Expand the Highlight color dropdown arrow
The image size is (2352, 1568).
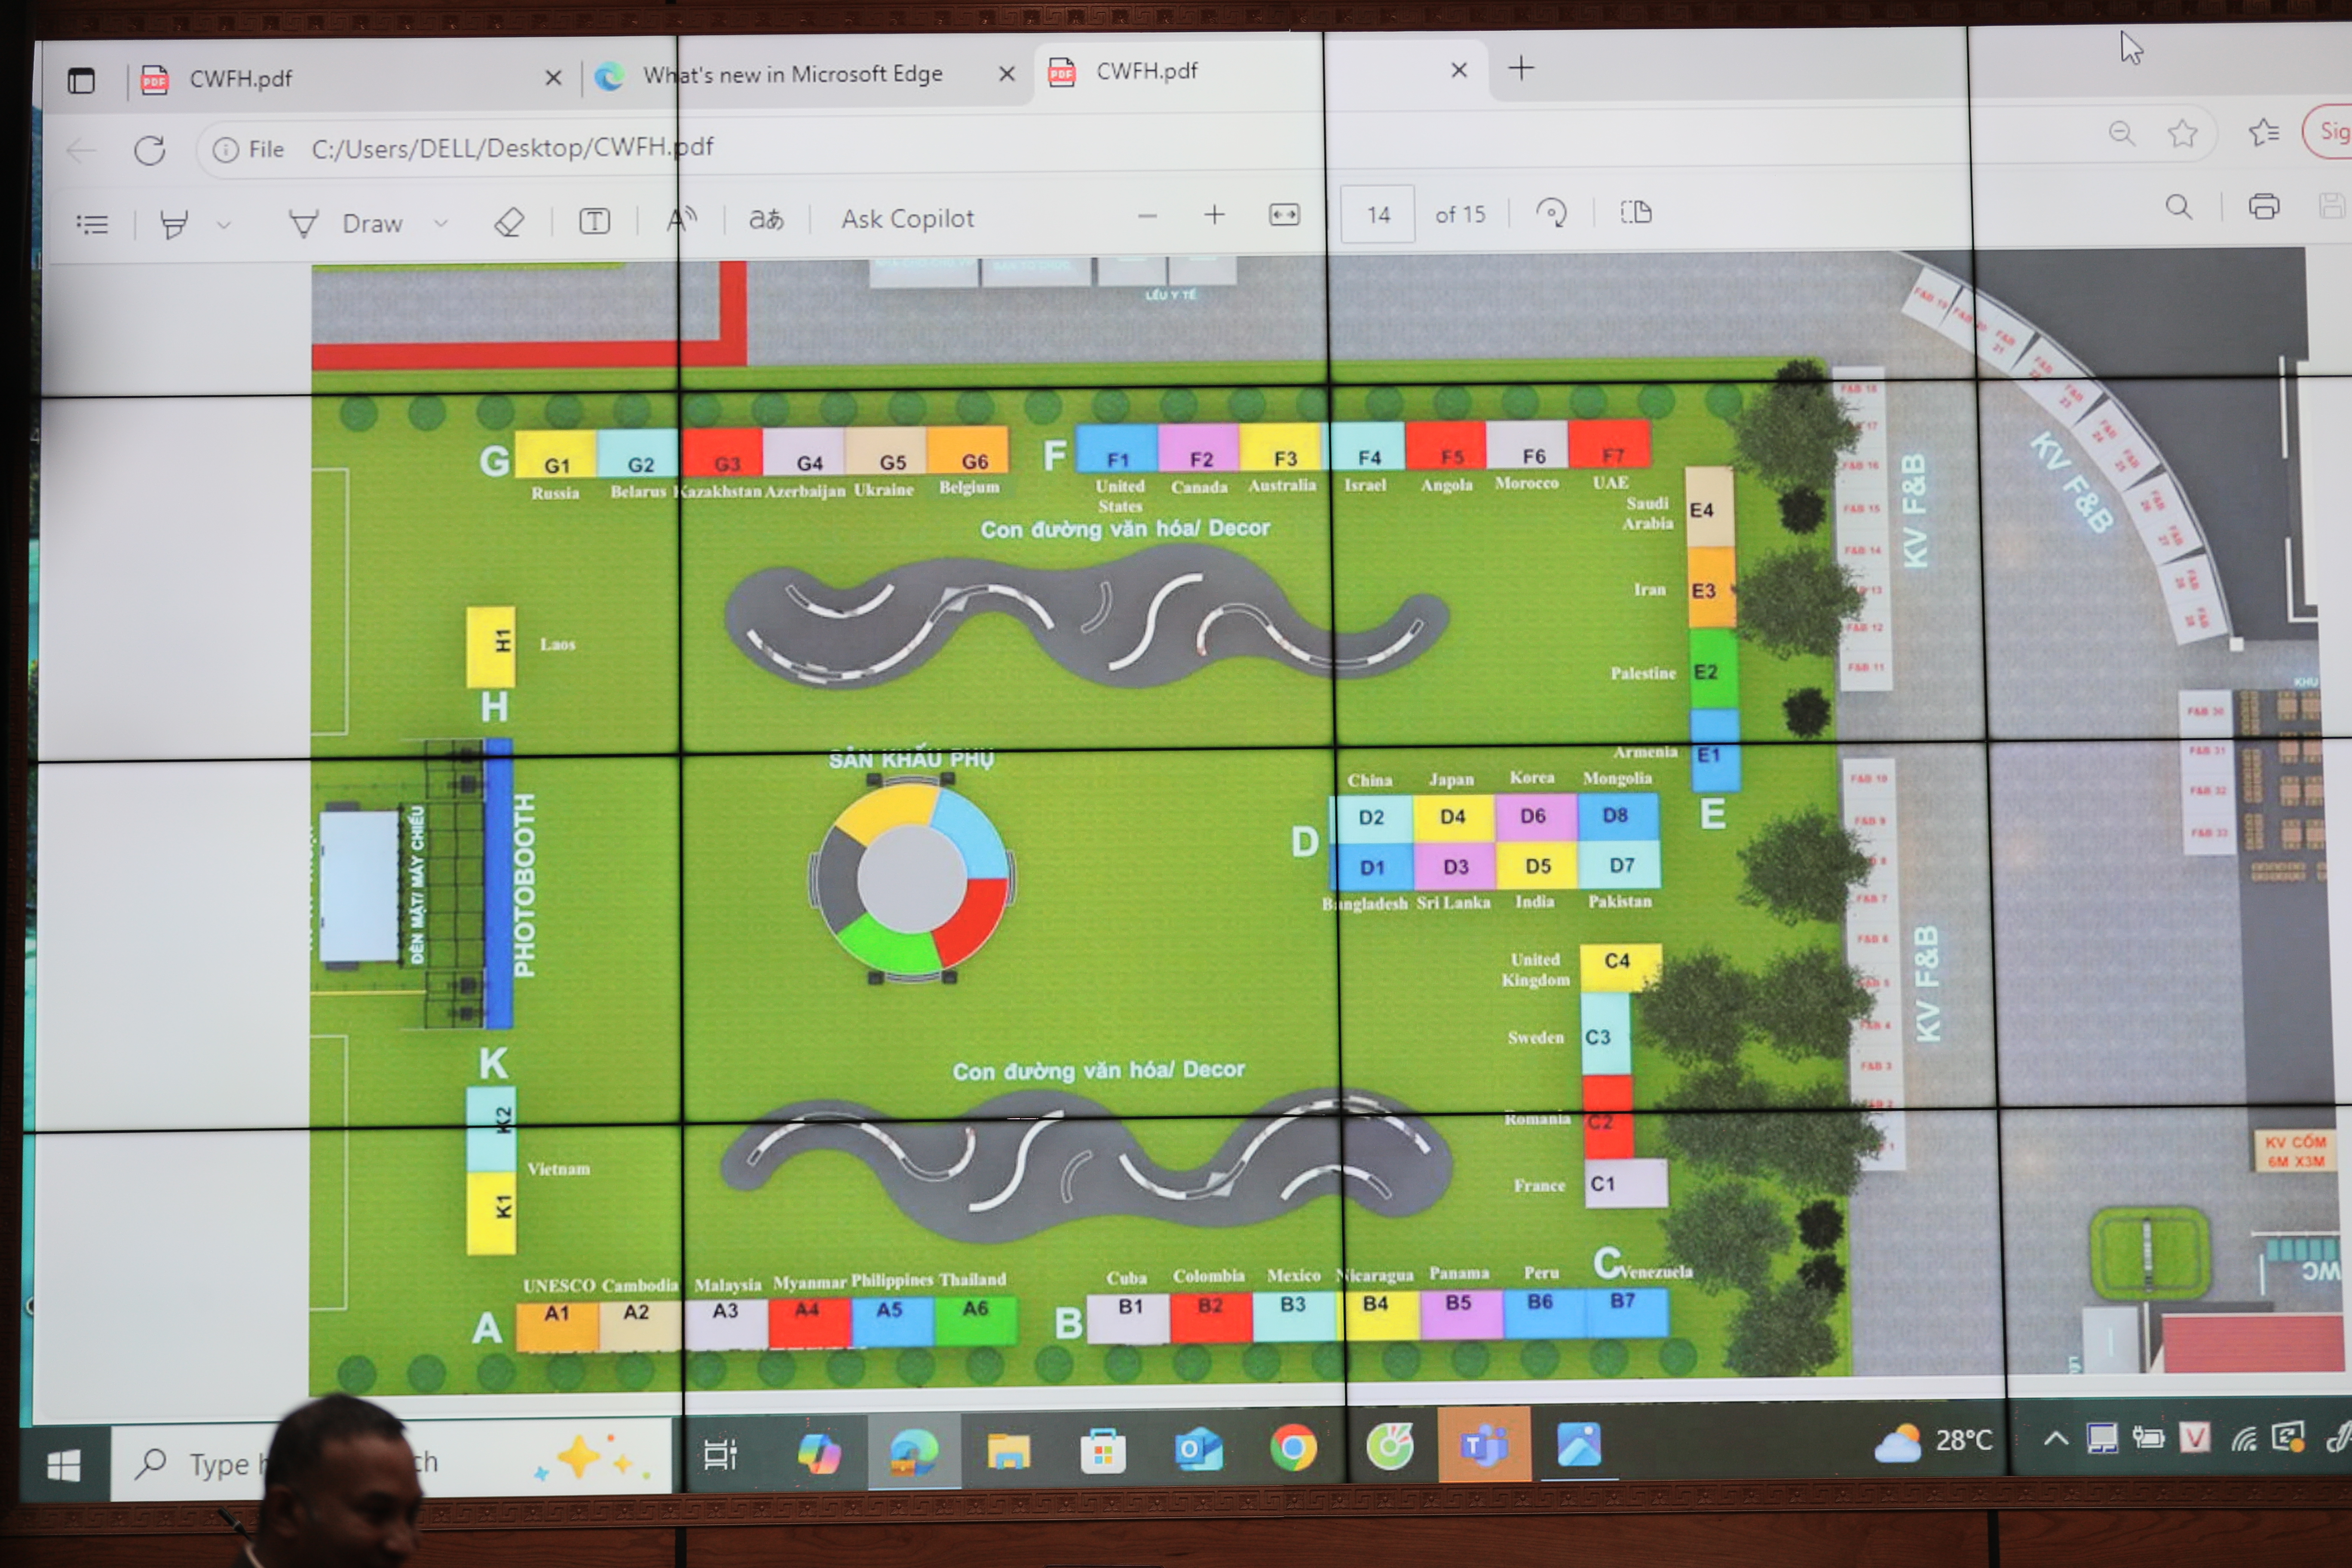pos(224,225)
